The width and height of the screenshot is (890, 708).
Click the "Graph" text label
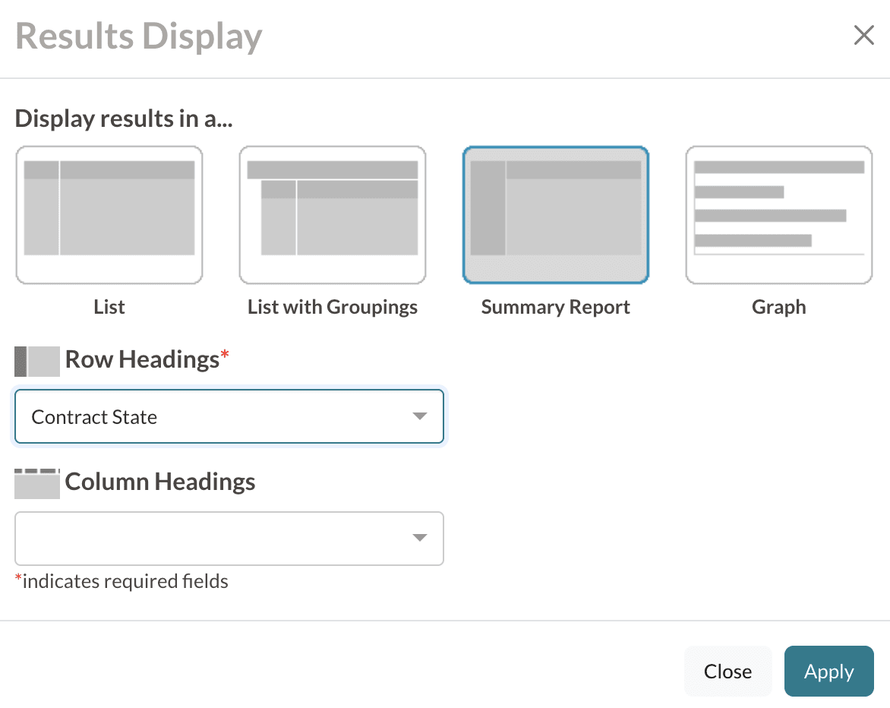click(779, 307)
